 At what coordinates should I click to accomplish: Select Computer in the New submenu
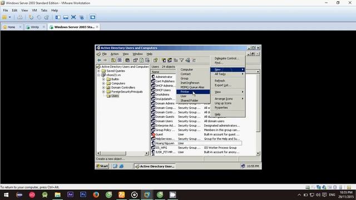coord(193,69)
